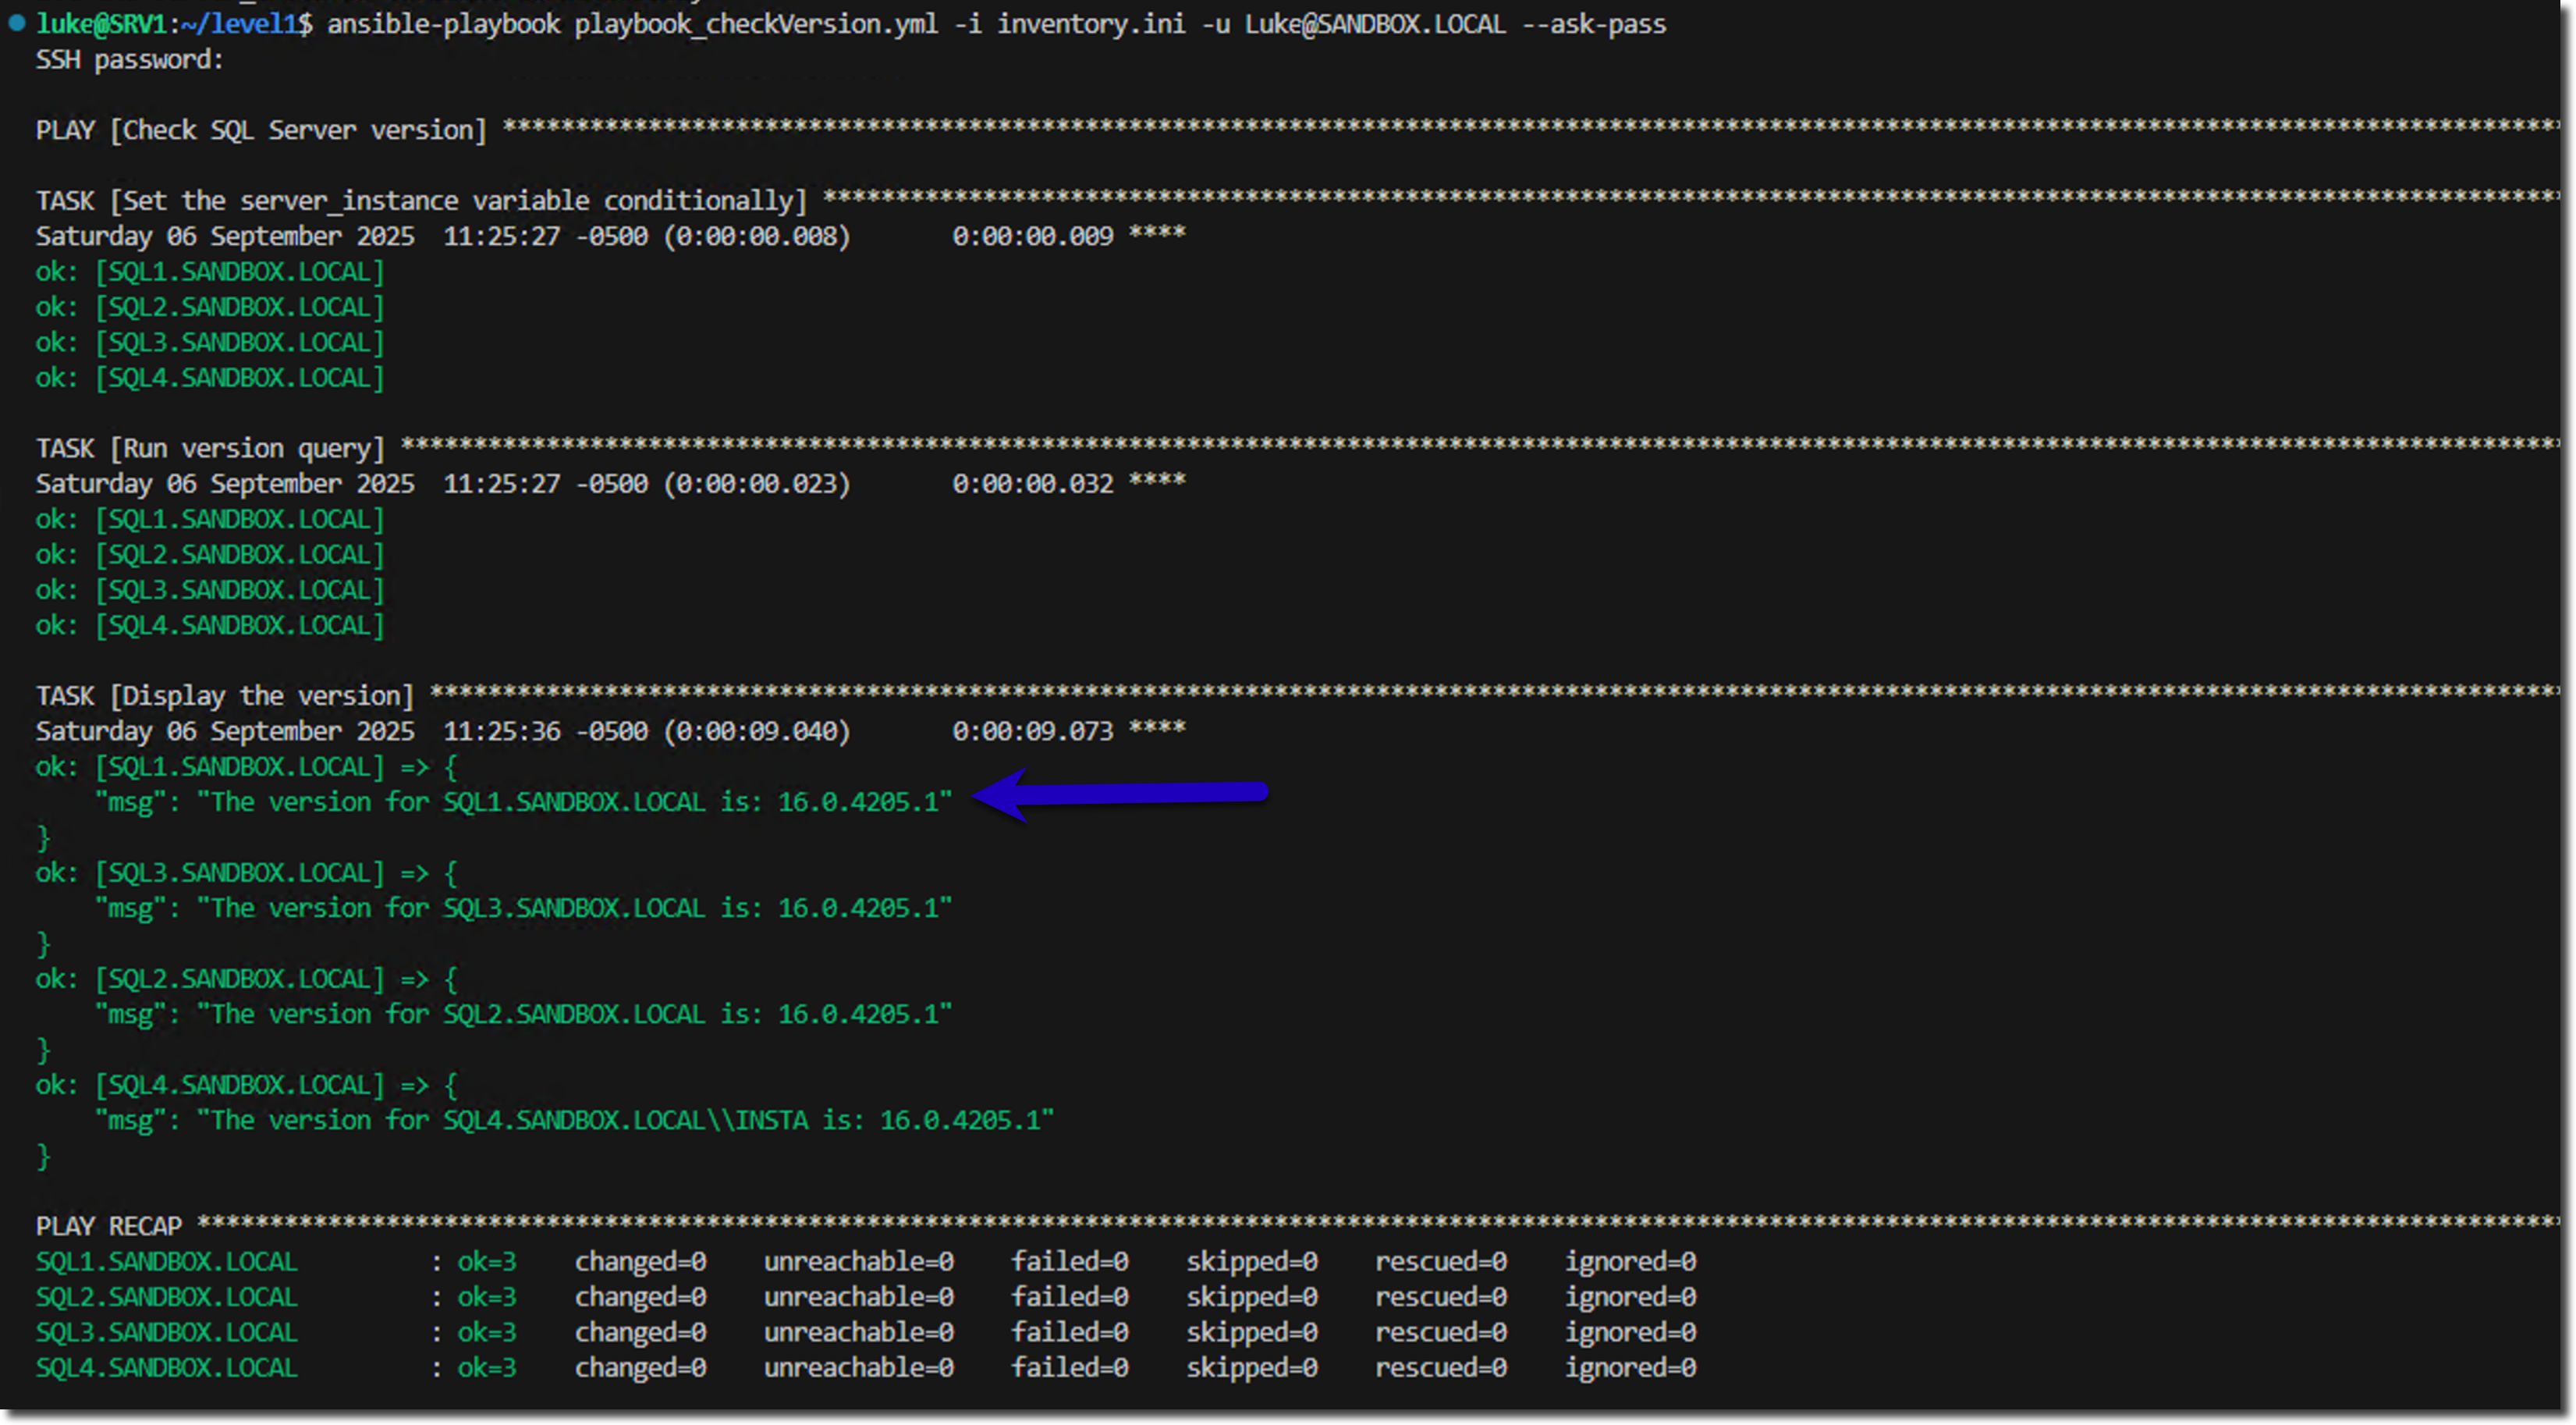Click the SQL1 version message line

[523, 802]
